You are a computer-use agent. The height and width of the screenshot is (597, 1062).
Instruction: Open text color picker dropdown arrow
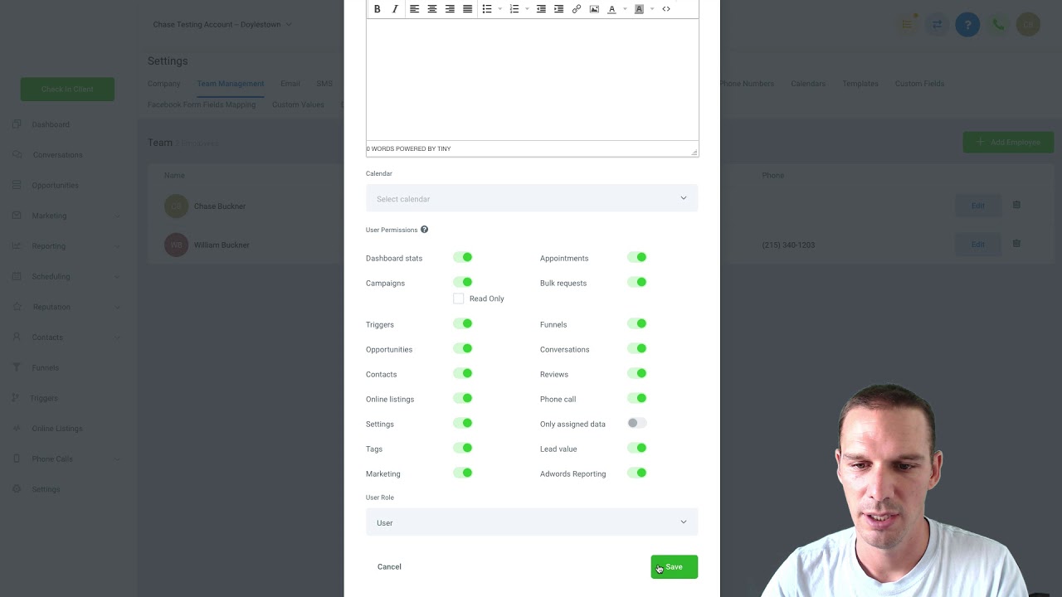[625, 9]
